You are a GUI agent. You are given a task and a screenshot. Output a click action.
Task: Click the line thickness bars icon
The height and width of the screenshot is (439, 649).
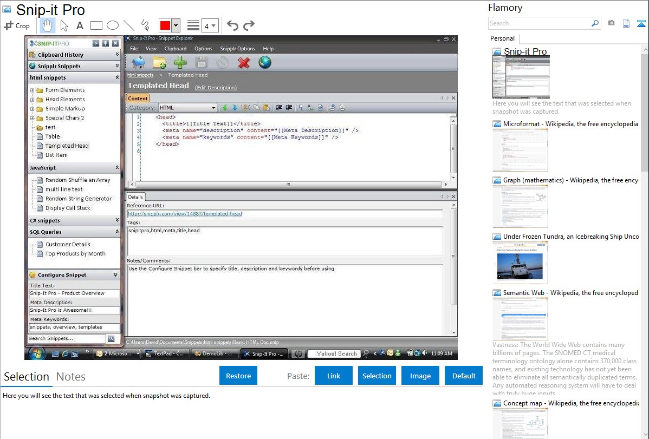pyautogui.click(x=193, y=25)
